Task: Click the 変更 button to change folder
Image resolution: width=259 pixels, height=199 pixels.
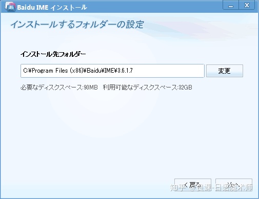Action: [x=225, y=71]
